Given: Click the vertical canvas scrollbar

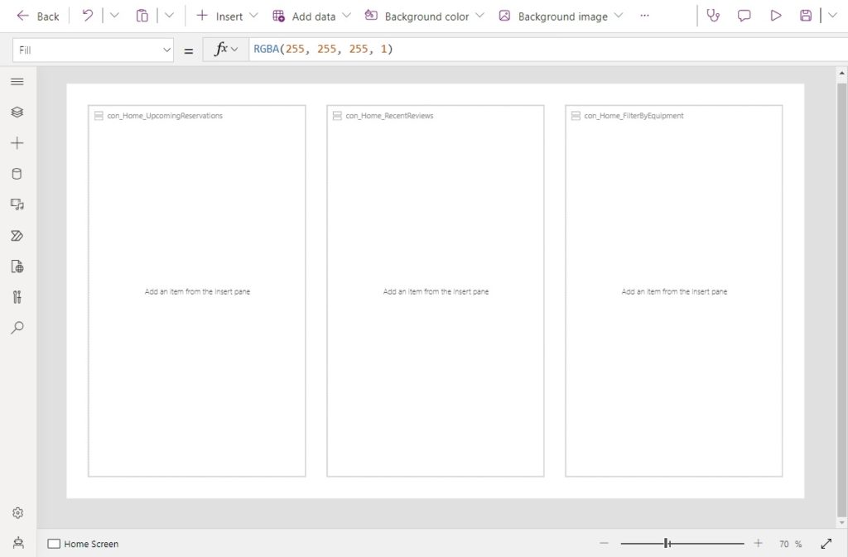Looking at the screenshot, I should [x=841, y=299].
